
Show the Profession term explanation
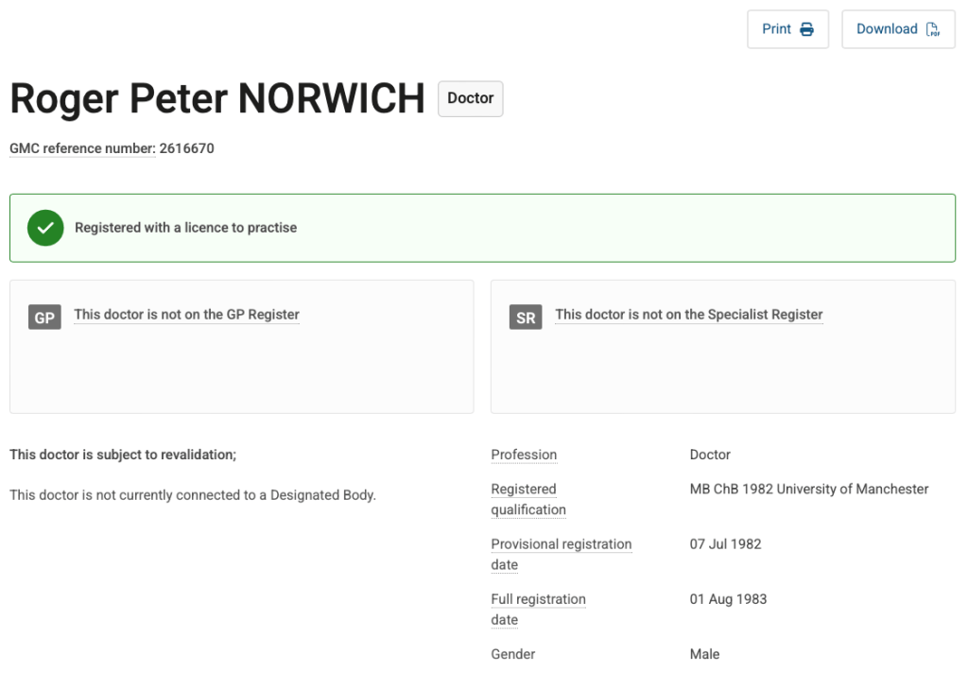(x=524, y=455)
